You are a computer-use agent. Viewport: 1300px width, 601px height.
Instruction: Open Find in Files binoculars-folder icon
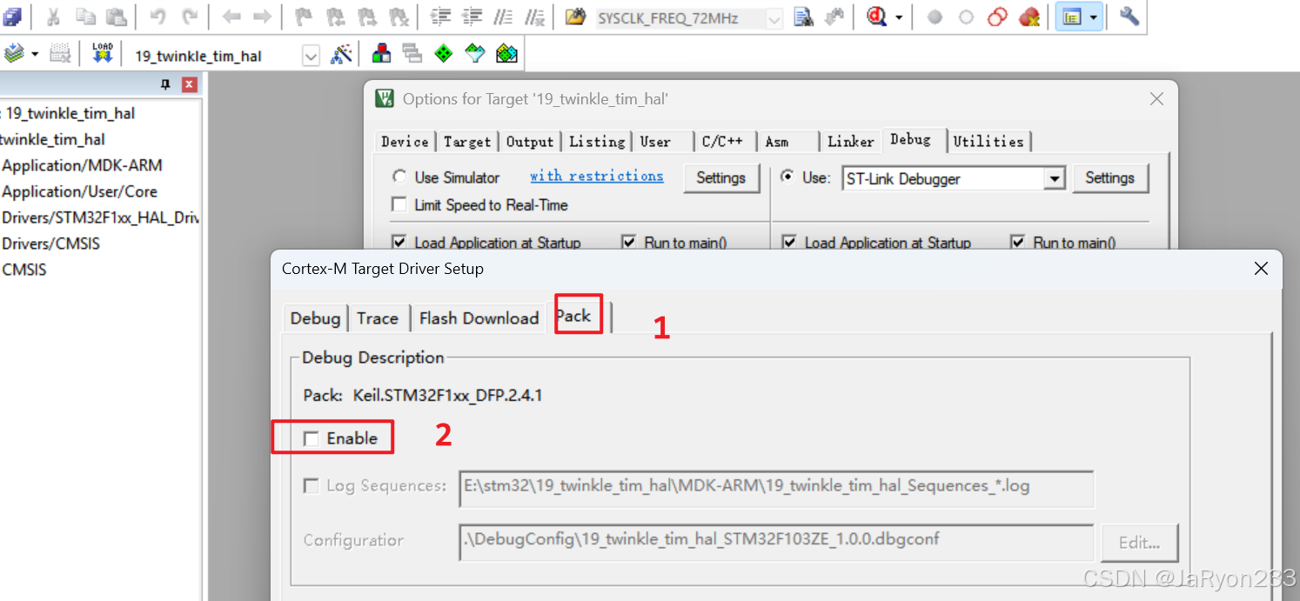pyautogui.click(x=575, y=17)
